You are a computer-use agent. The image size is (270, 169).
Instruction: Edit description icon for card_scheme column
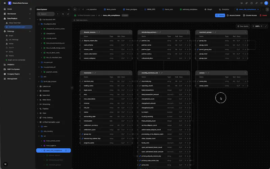coord(124,45)
